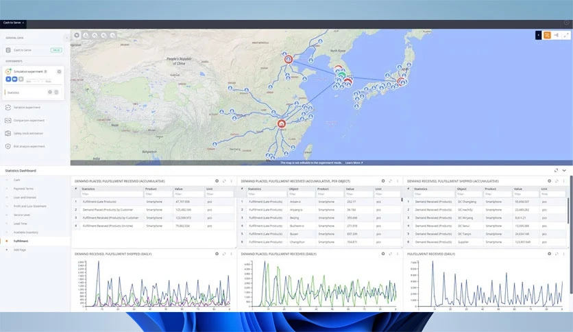Open the Payment Terms dashboard page

tap(23, 189)
